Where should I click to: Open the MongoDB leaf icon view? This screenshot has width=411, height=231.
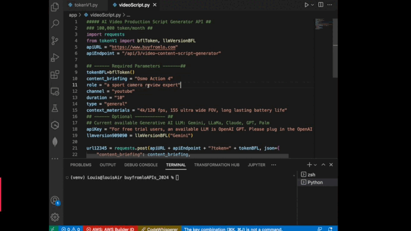point(55,142)
